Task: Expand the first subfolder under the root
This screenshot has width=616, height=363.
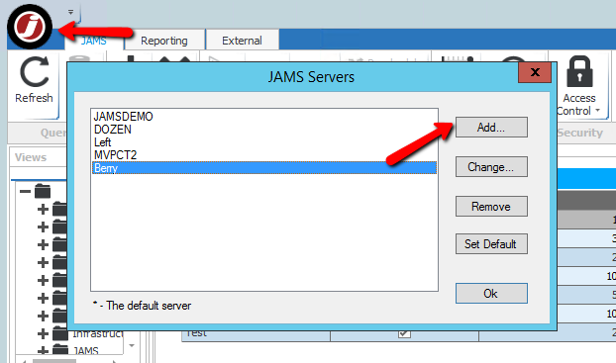Action: click(43, 209)
